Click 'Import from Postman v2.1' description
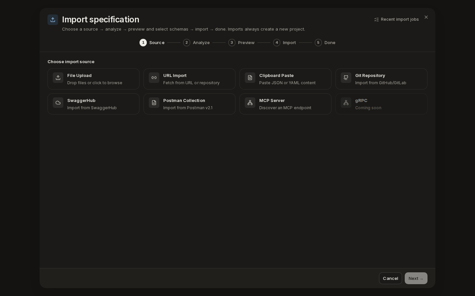This screenshot has width=475, height=296. (x=188, y=108)
